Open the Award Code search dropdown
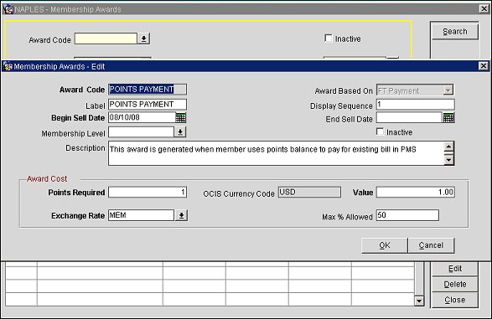492x319 pixels. point(143,39)
